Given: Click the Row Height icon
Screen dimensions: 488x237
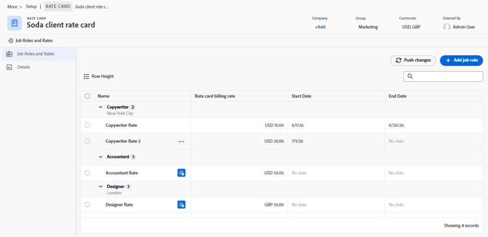Looking at the screenshot, I should [87, 76].
